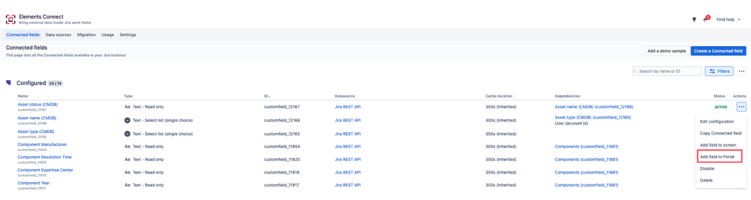The image size is (751, 200).
Task: Click the text type icon for Asset status
Action: tap(128, 106)
